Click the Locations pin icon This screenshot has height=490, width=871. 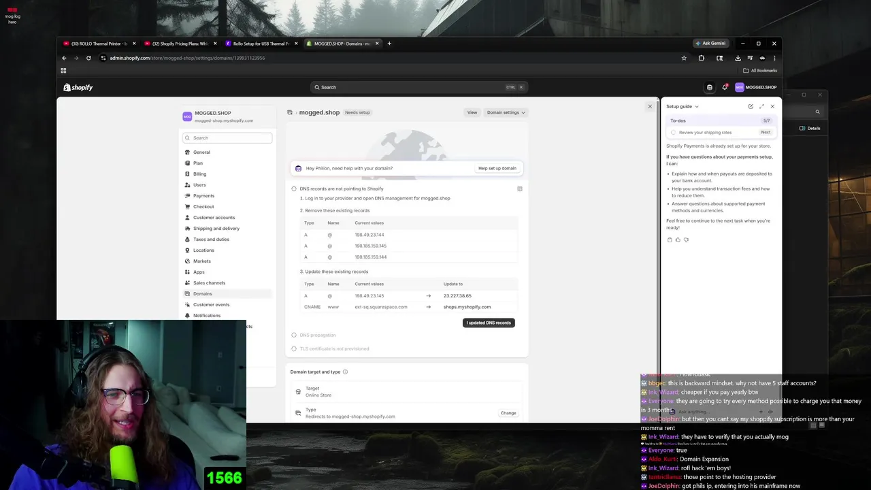187,250
